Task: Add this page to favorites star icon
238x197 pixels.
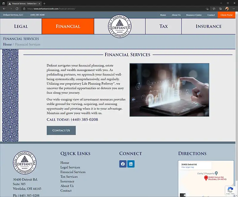Action: tap(207, 9)
